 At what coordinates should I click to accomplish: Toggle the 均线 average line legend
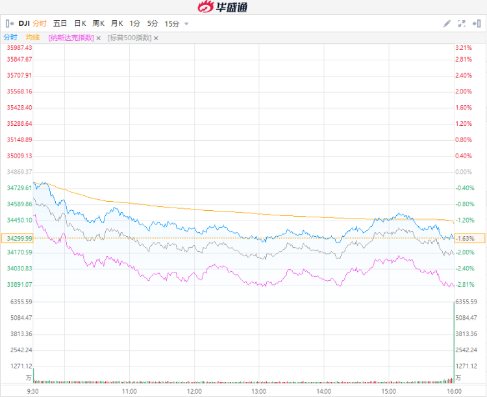(32, 38)
